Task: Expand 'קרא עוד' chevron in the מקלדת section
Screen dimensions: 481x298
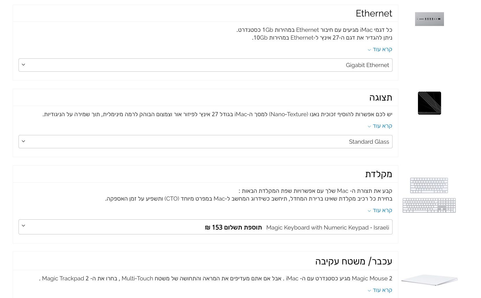Action: 369,211
